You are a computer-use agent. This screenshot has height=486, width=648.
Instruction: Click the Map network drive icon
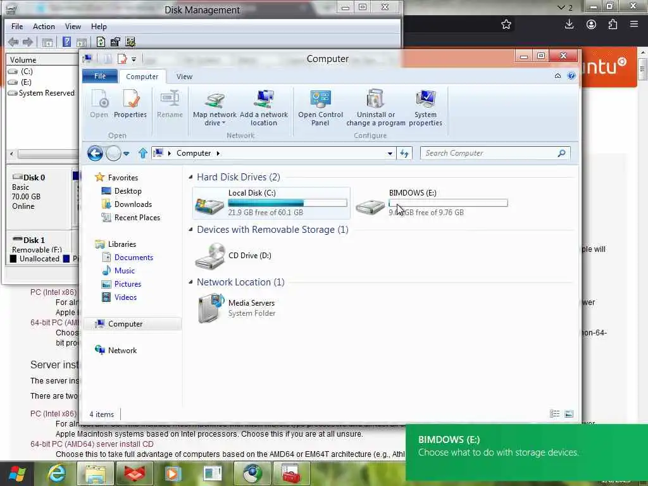215,99
